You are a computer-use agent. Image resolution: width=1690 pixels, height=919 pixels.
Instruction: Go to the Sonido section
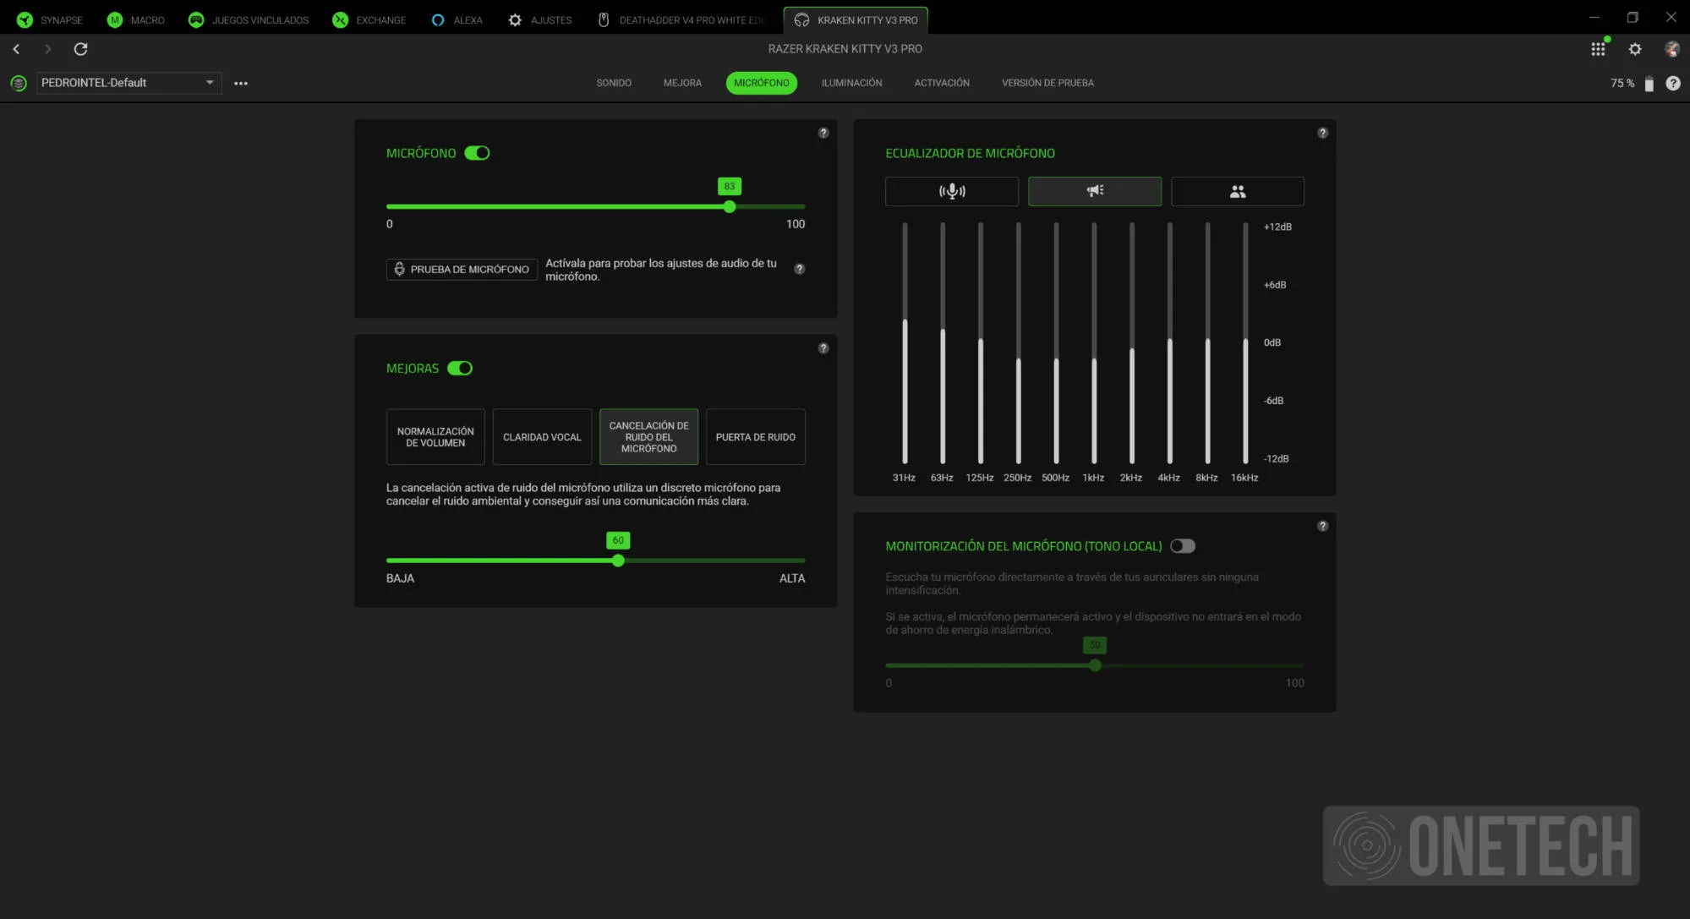click(x=614, y=83)
